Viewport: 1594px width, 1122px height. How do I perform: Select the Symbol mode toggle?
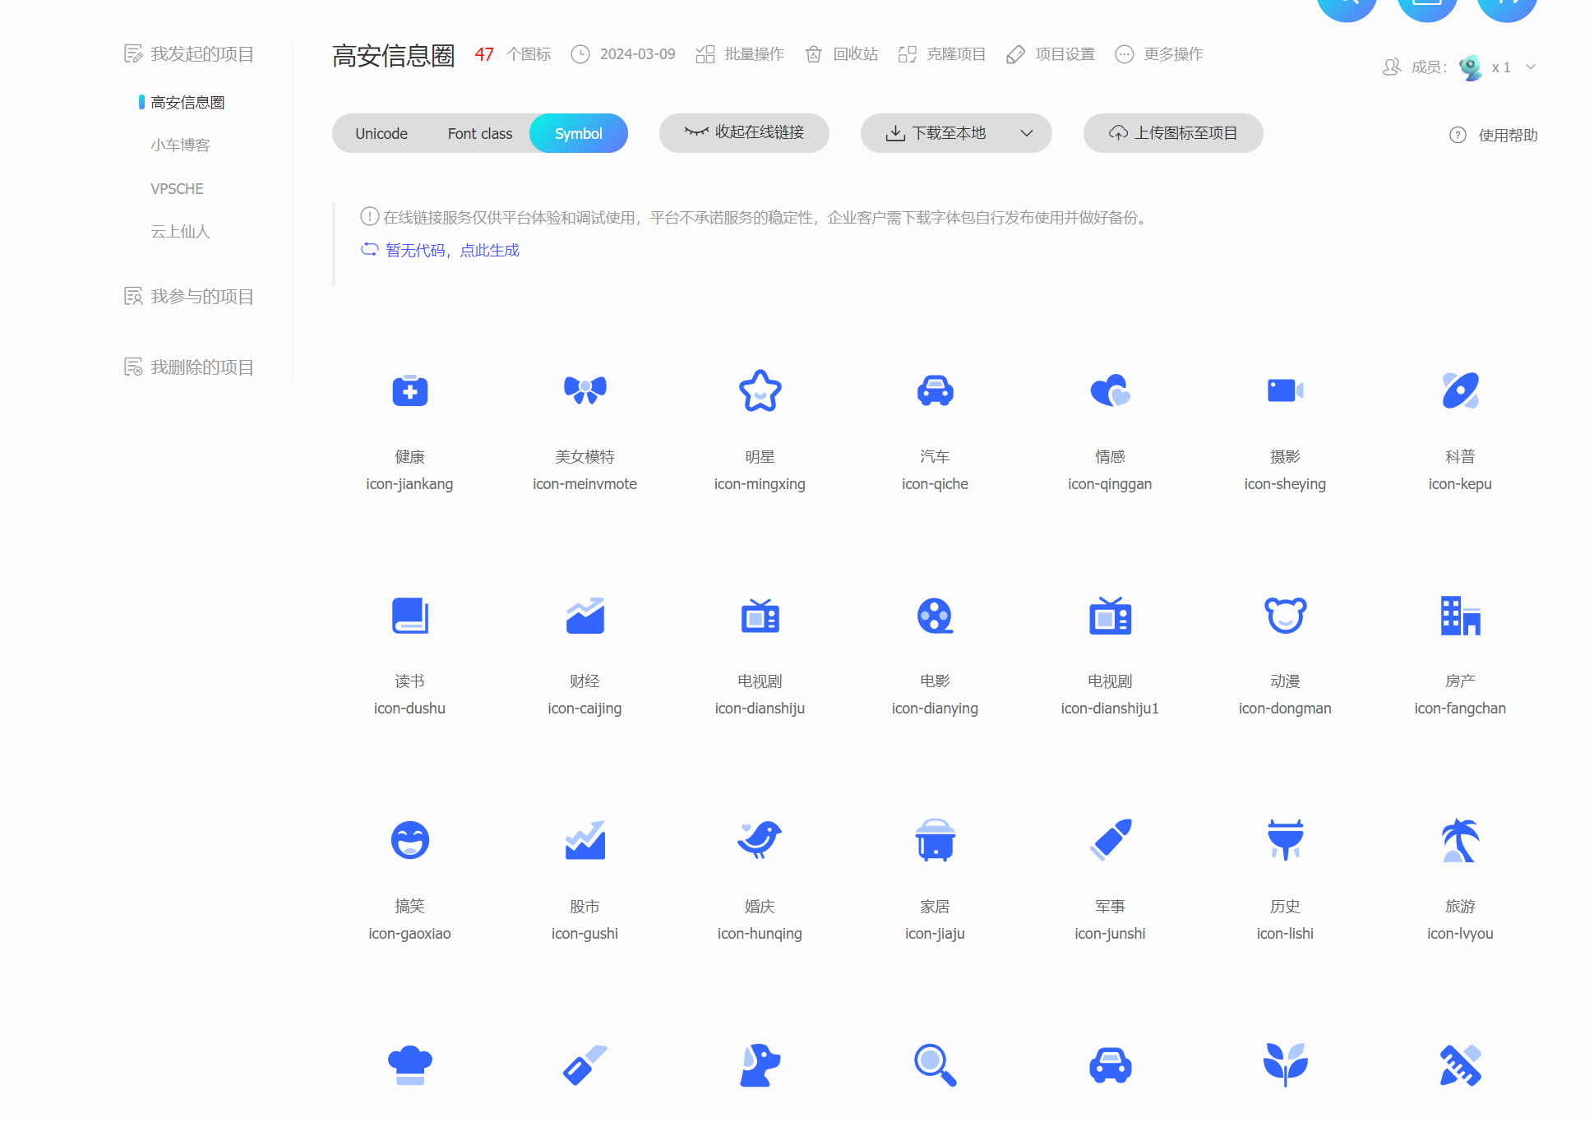579,133
